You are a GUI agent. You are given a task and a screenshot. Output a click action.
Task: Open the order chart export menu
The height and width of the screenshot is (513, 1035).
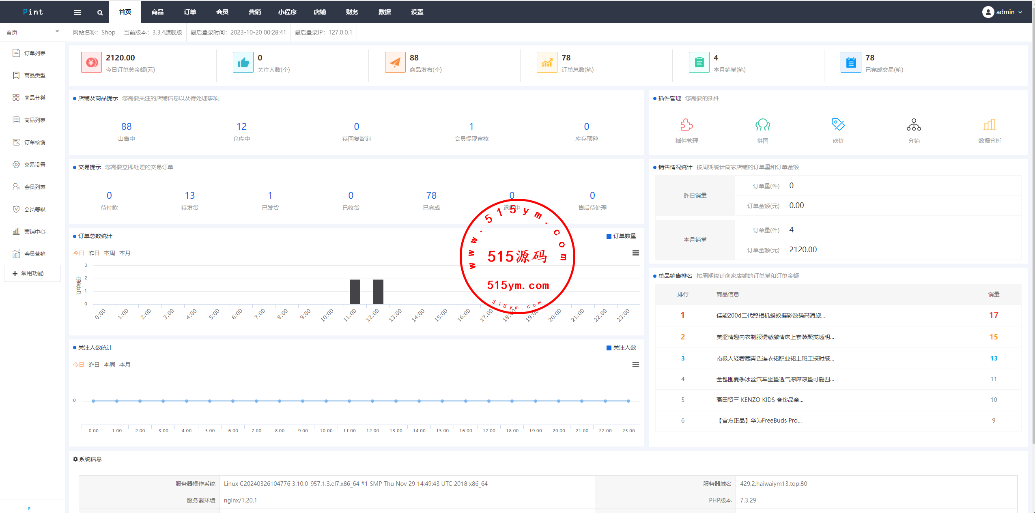click(x=635, y=253)
